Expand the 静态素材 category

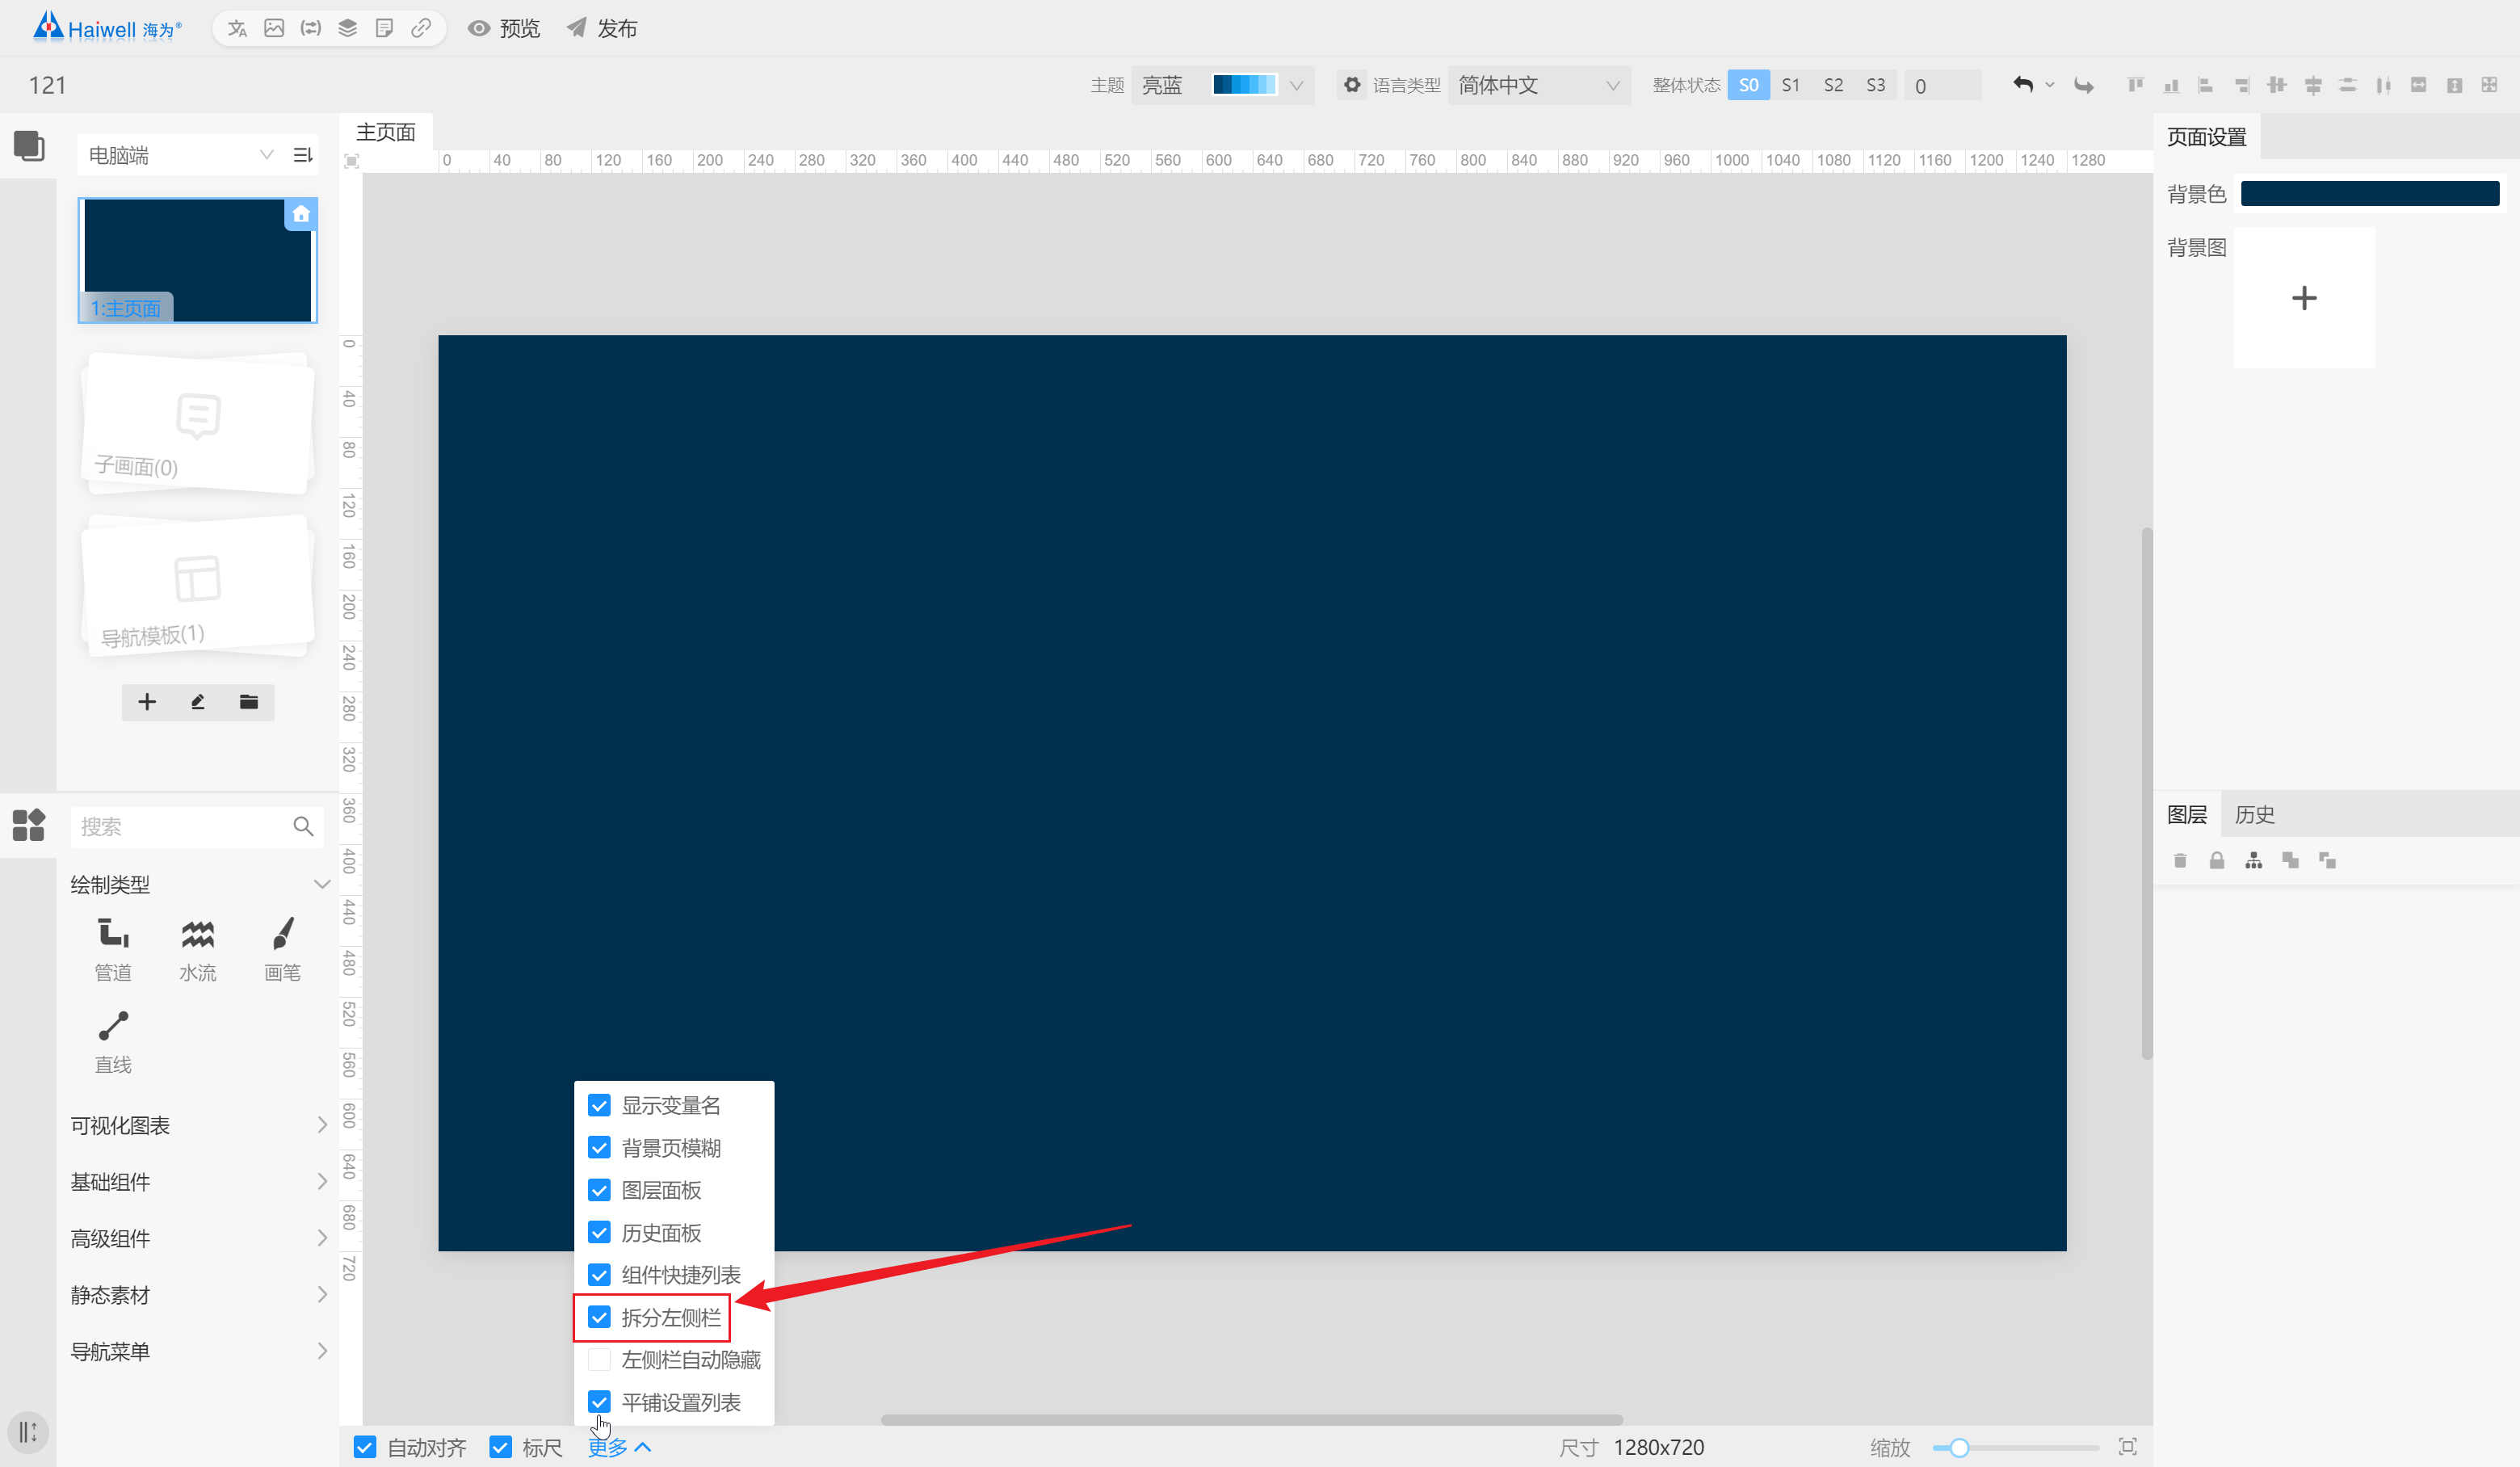coord(322,1294)
